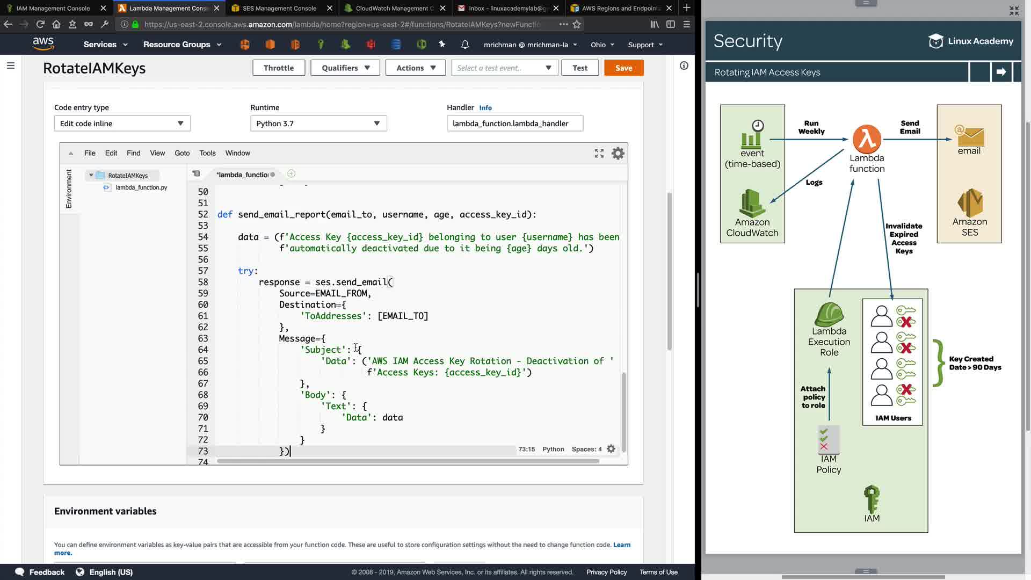Screen dimensions: 1031x580
Task: Click the editor horizontal scrollbar
Action: (x=408, y=461)
